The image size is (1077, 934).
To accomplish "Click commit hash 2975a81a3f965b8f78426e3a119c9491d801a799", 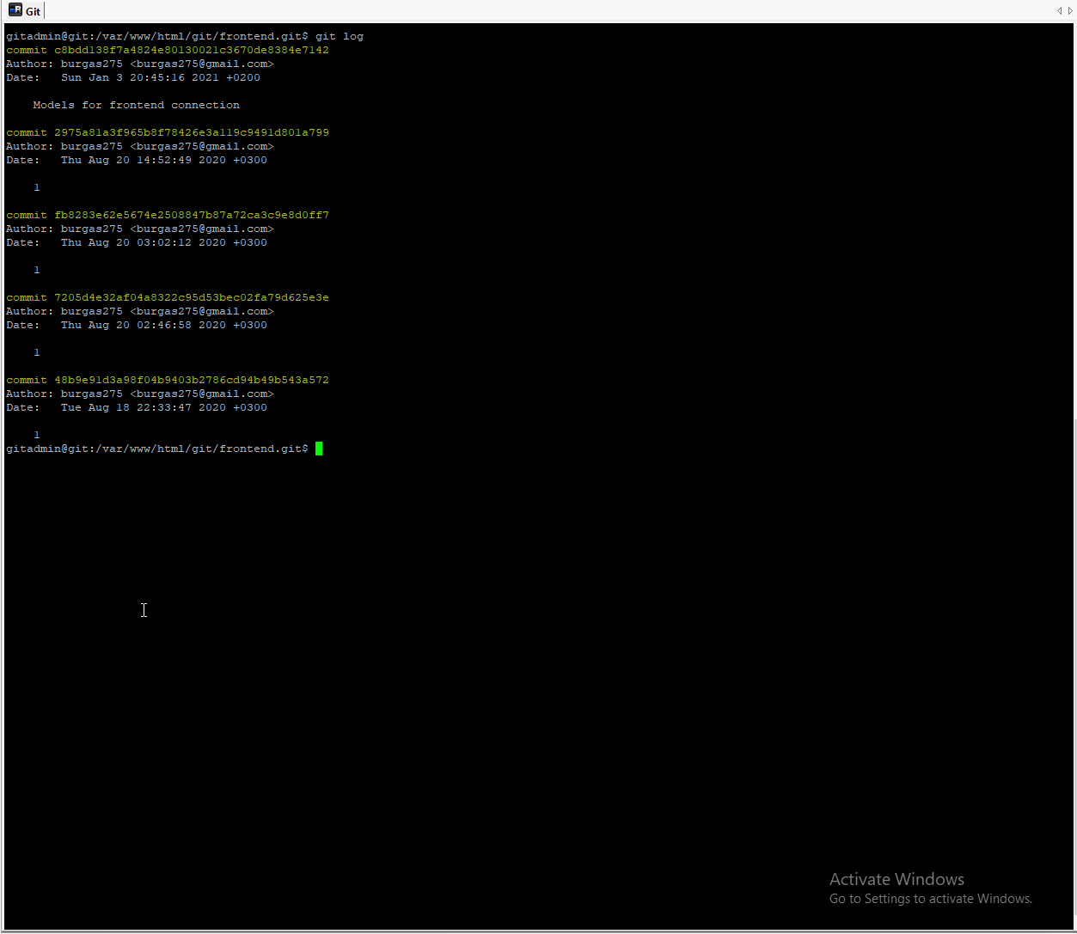I will point(192,132).
